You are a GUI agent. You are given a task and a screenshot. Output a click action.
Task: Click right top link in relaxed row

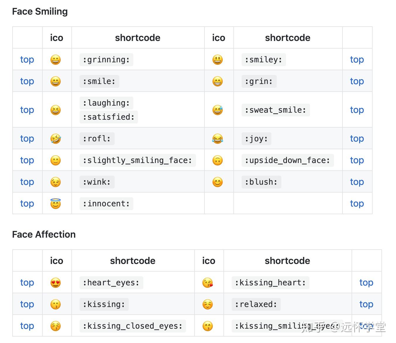coord(366,304)
